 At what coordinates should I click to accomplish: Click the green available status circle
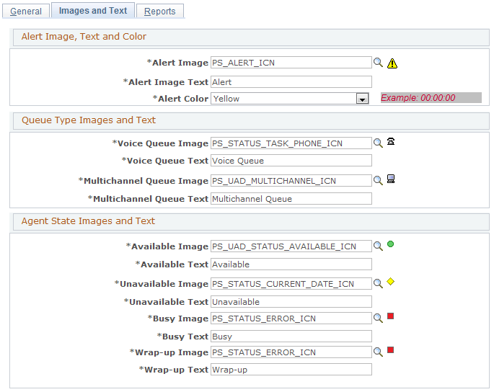point(390,244)
